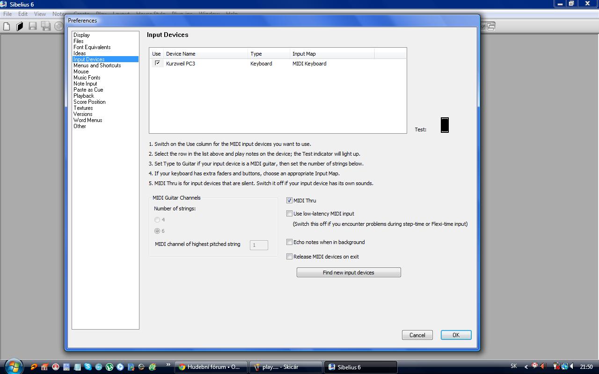Launch uTorrent from the quick launch bar
The width and height of the screenshot is (599, 374).
(110, 367)
